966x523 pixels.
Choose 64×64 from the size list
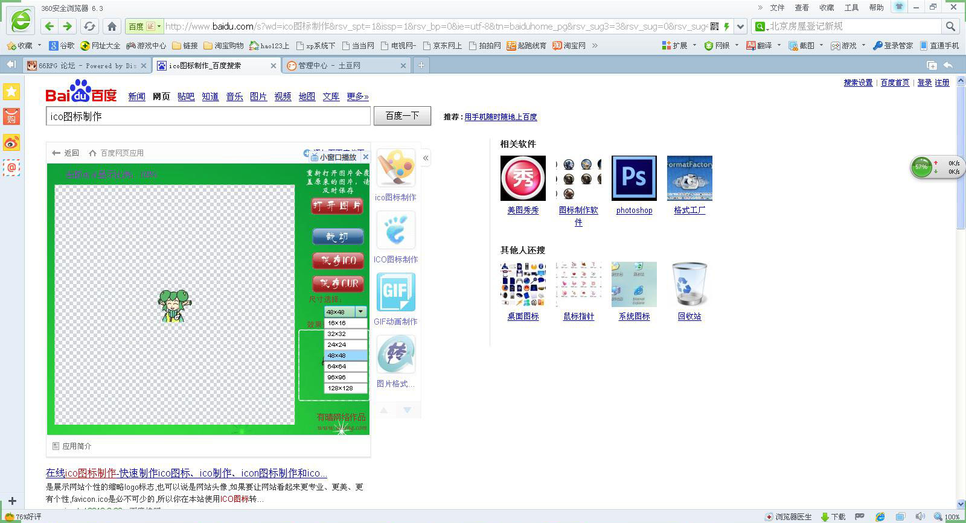point(345,367)
